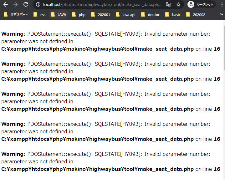Click the localhost URL address field
Image resolution: width=225 pixels, height=179 pixels.
(102, 5)
